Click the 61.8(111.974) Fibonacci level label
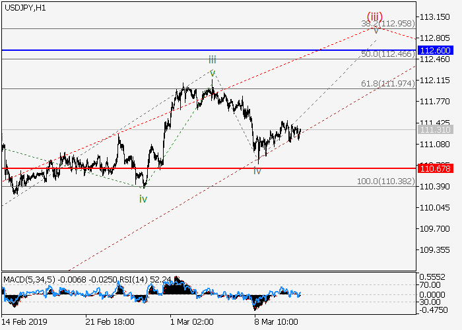 point(387,83)
